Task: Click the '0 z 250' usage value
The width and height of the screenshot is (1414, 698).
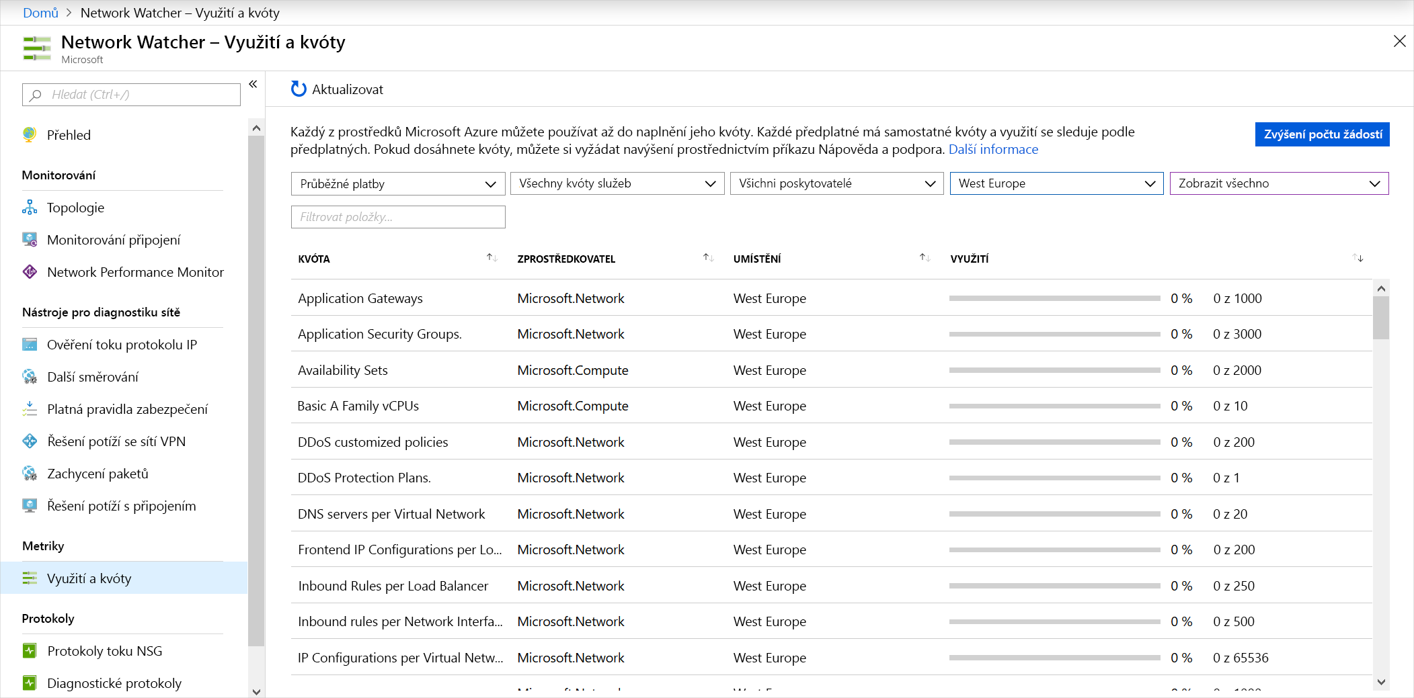Action: click(1234, 586)
